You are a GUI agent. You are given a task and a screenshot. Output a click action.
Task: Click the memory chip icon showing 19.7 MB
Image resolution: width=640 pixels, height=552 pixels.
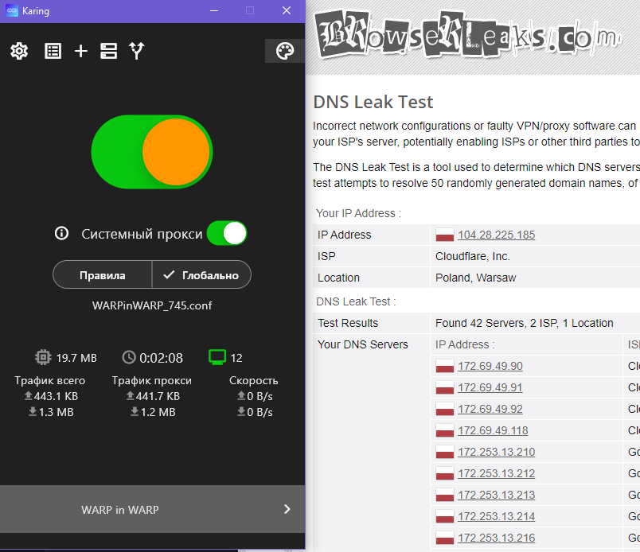coord(43,357)
